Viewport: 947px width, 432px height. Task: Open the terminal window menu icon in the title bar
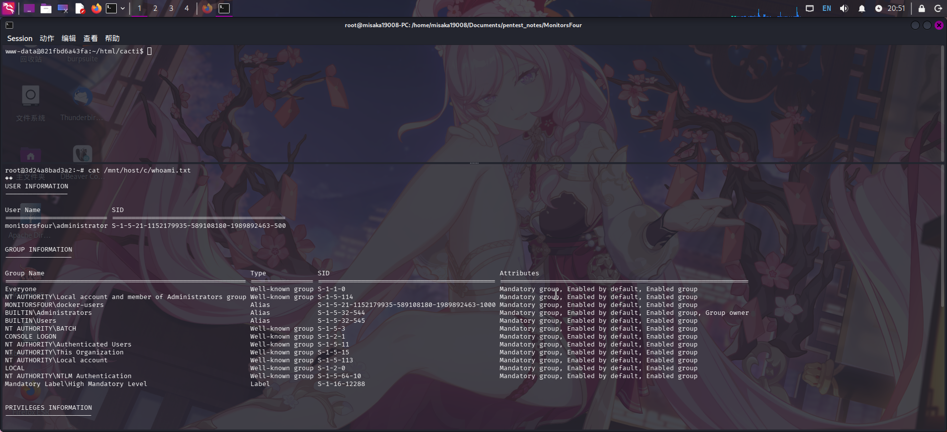(9, 25)
